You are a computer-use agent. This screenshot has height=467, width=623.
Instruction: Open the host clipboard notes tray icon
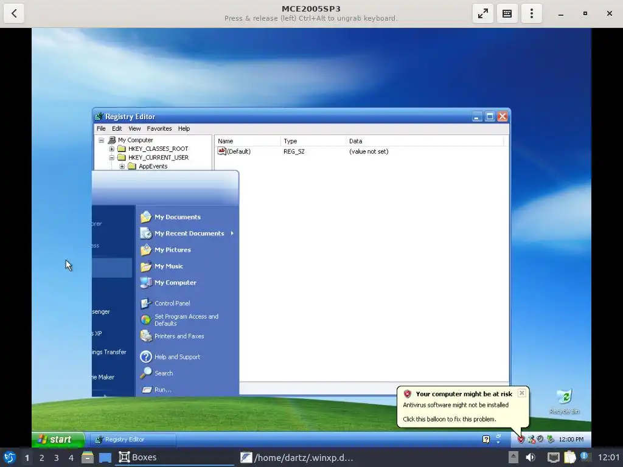[569, 457]
